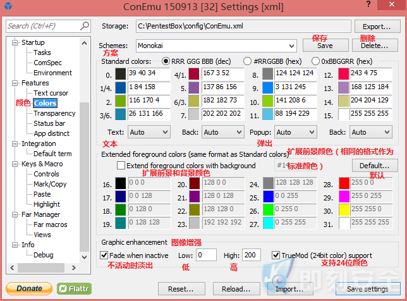Collapse the Integration tree node

click(x=15, y=144)
